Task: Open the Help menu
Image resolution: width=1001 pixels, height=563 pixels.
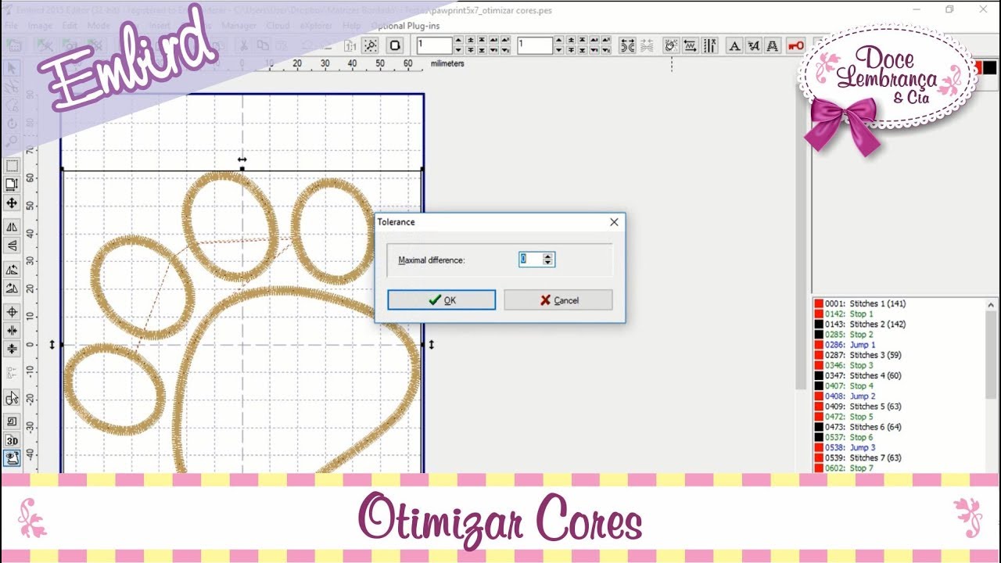Action: (352, 26)
